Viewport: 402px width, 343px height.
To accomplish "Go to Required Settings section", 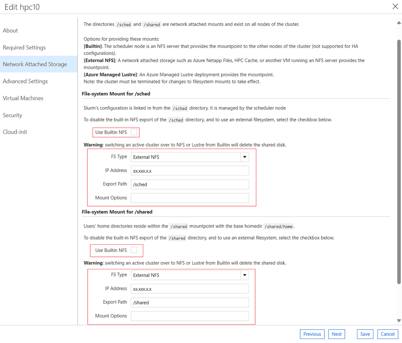I will [24, 48].
